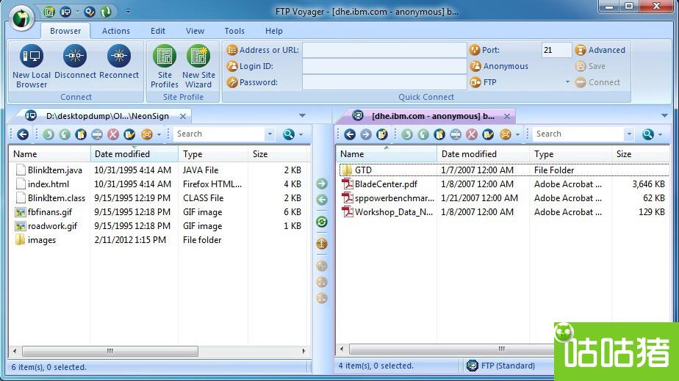This screenshot has width=679, height=381.
Task: Open the Help ribbon tab
Action: 273,31
